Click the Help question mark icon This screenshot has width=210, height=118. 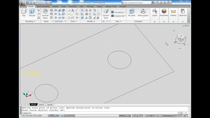click(x=168, y=3)
